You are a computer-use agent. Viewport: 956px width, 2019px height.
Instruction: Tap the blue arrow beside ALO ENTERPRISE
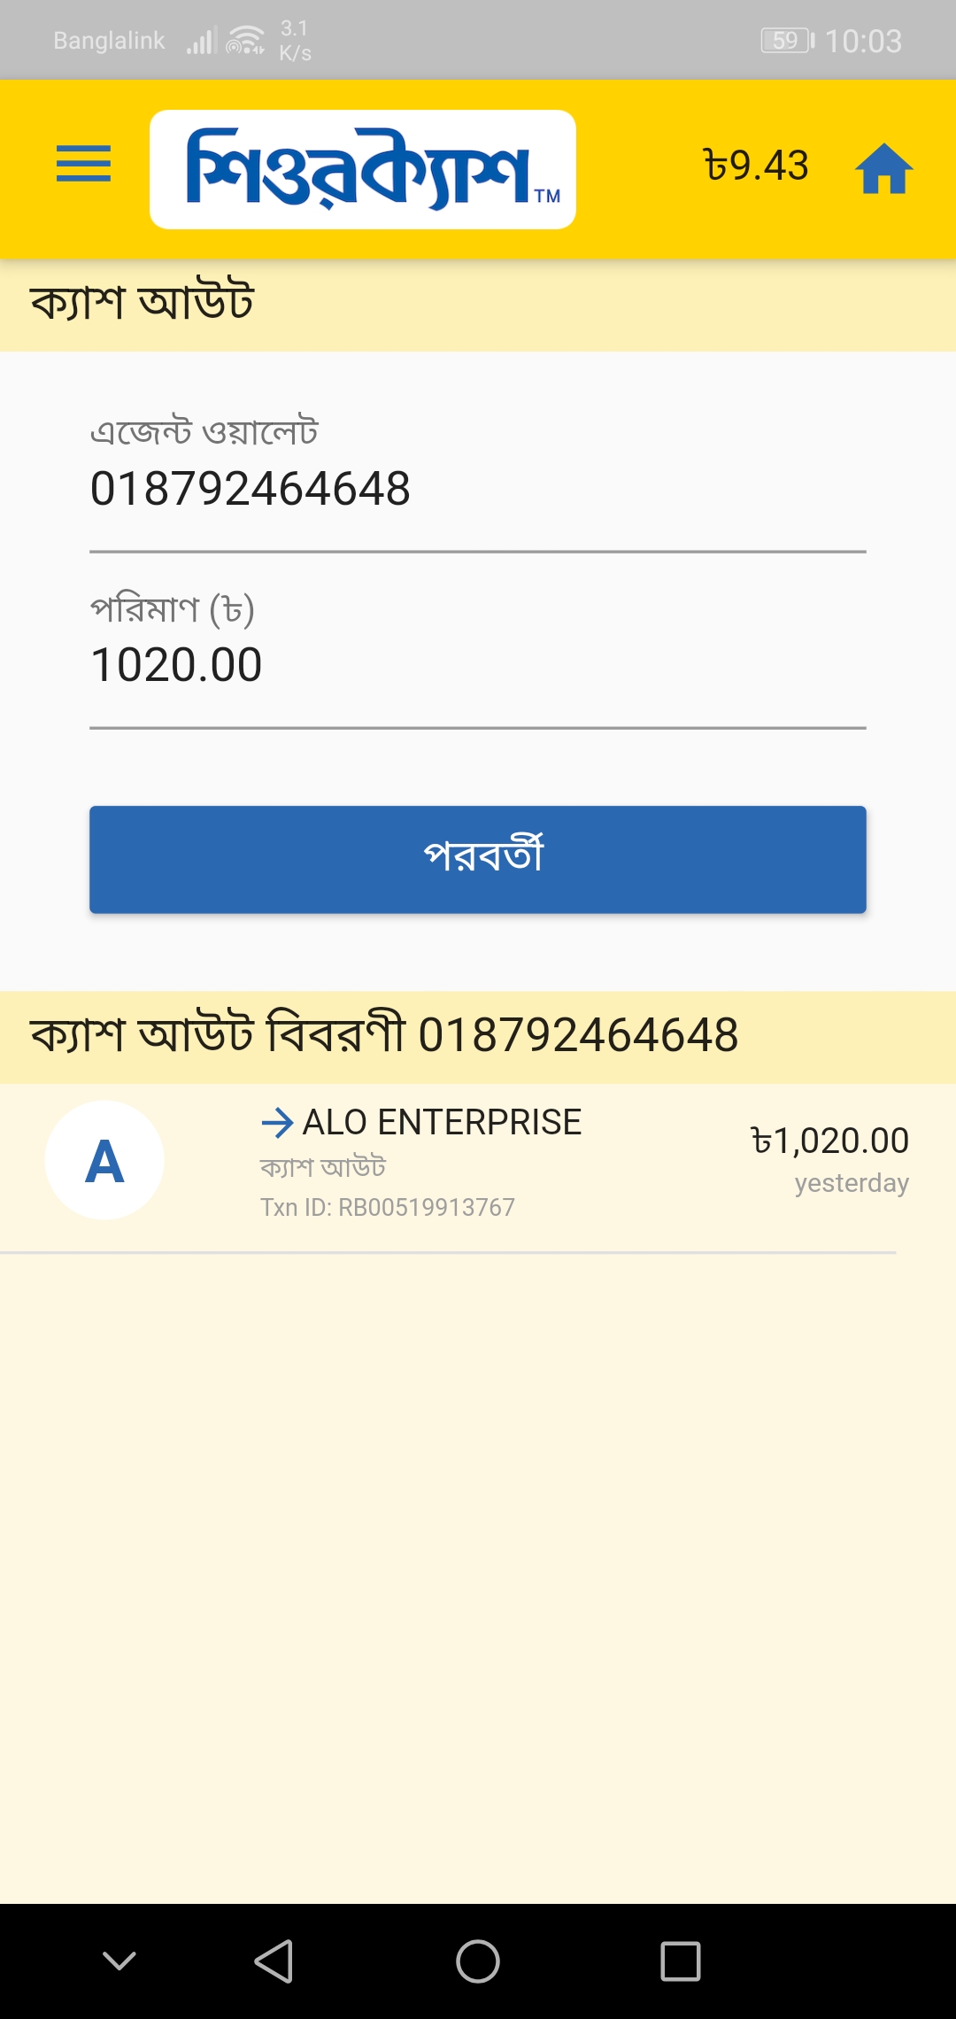click(277, 1123)
